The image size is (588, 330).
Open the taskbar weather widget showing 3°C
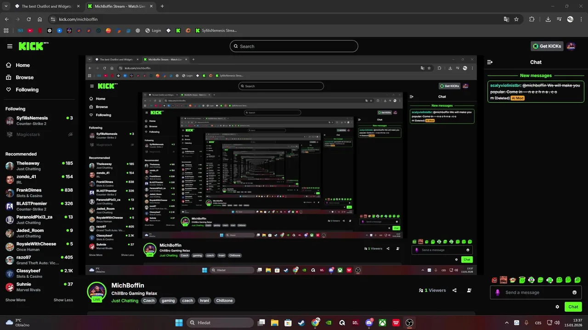coord(17,323)
